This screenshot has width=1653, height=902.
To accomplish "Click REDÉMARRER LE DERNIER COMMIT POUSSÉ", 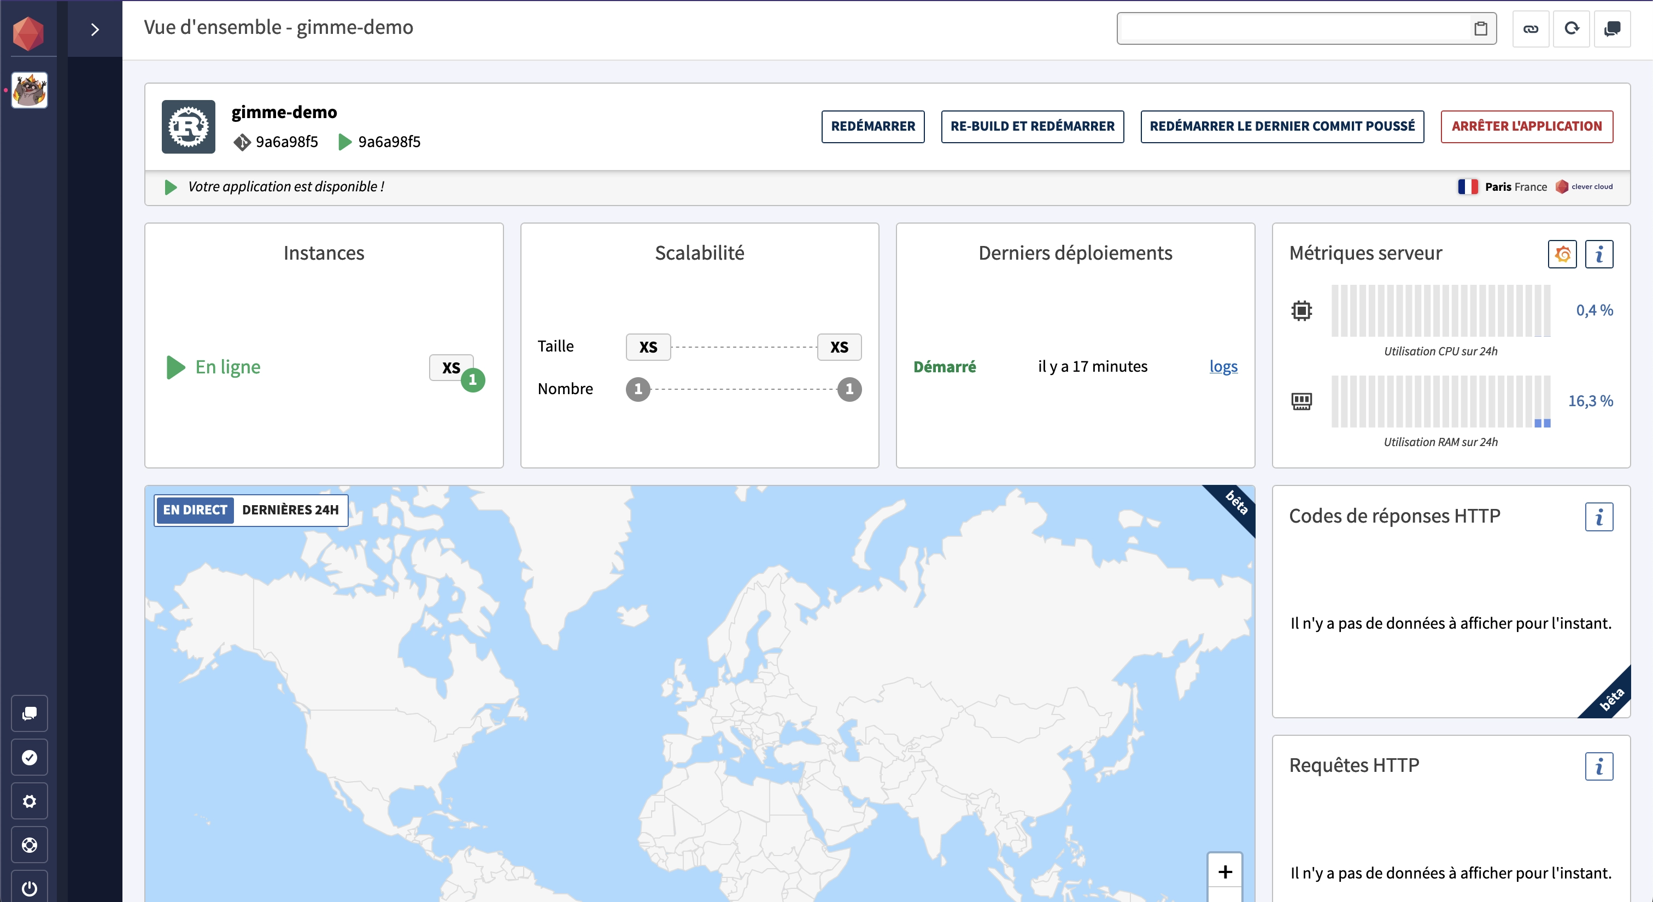I will click(x=1282, y=126).
